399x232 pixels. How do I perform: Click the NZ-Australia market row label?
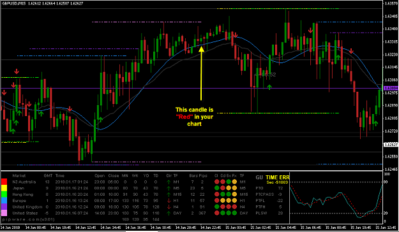point(24,182)
